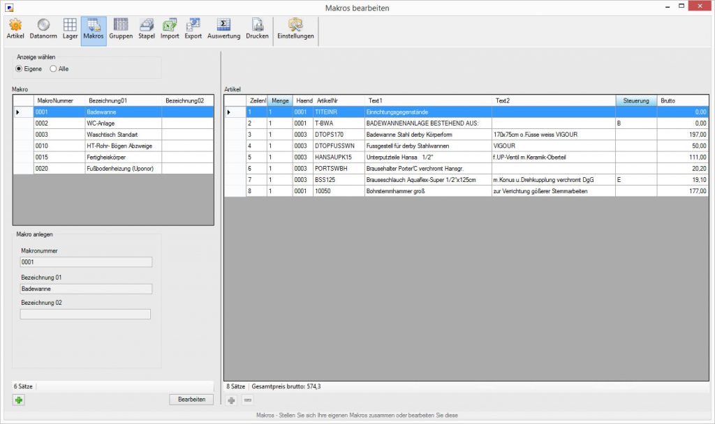Switch to the Lager view
Viewport: 715px width, 424px height.
tap(70, 29)
